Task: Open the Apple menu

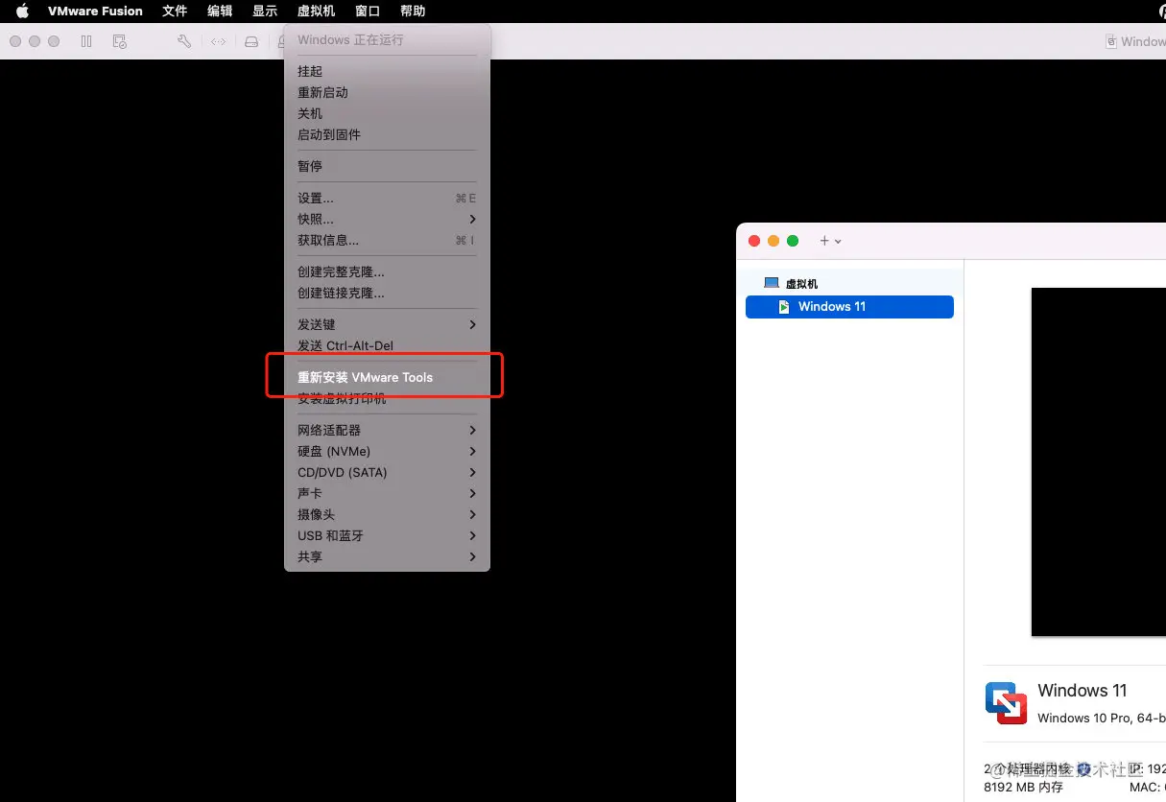Action: pyautogui.click(x=22, y=12)
